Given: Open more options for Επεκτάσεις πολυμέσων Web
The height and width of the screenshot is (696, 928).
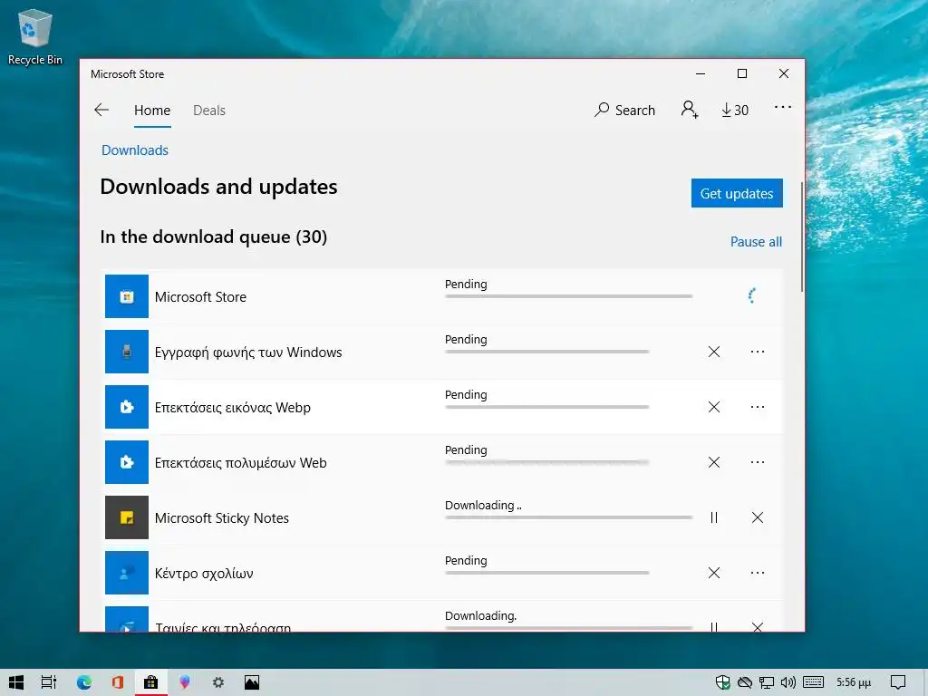Looking at the screenshot, I should (758, 462).
